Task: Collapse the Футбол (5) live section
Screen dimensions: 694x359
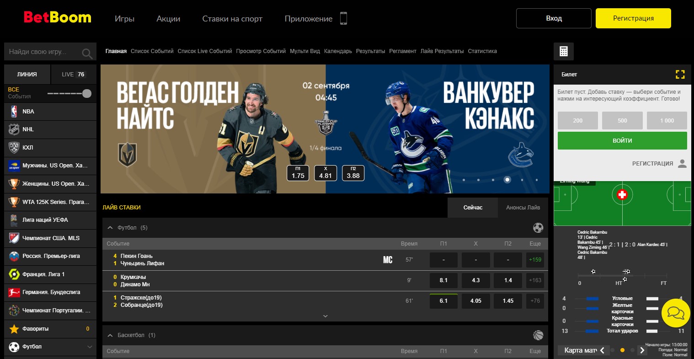Action: (110, 228)
